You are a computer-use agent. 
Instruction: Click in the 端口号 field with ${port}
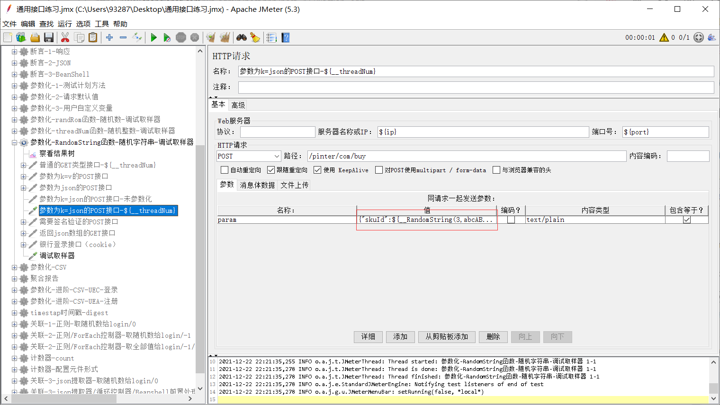(666, 132)
